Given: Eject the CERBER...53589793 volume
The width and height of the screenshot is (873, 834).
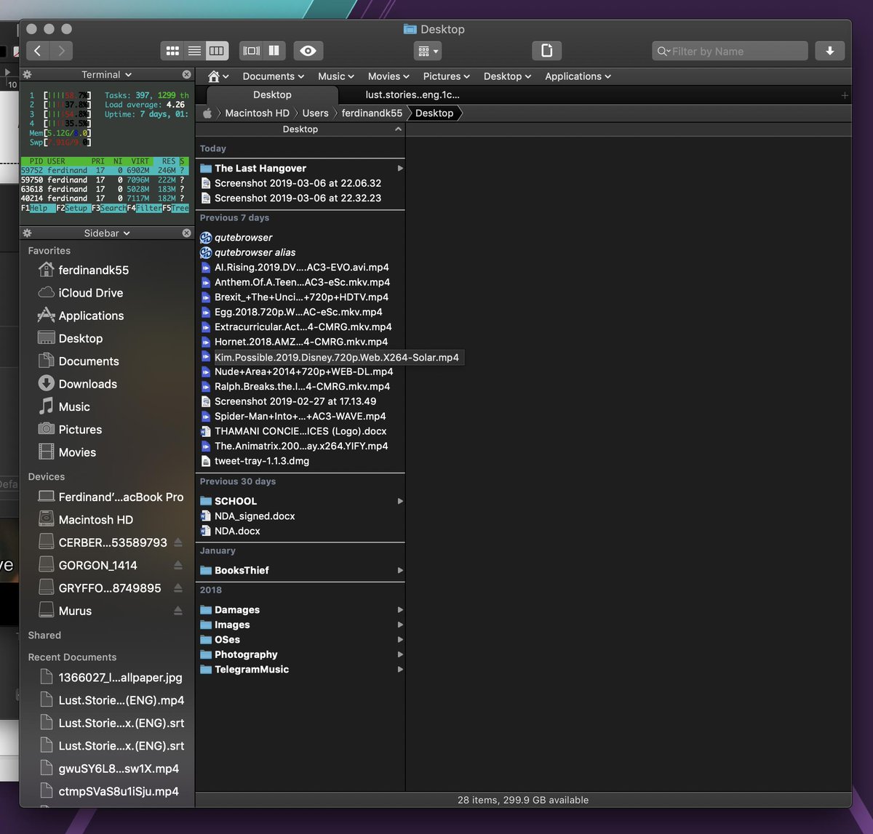Looking at the screenshot, I should pyautogui.click(x=178, y=542).
